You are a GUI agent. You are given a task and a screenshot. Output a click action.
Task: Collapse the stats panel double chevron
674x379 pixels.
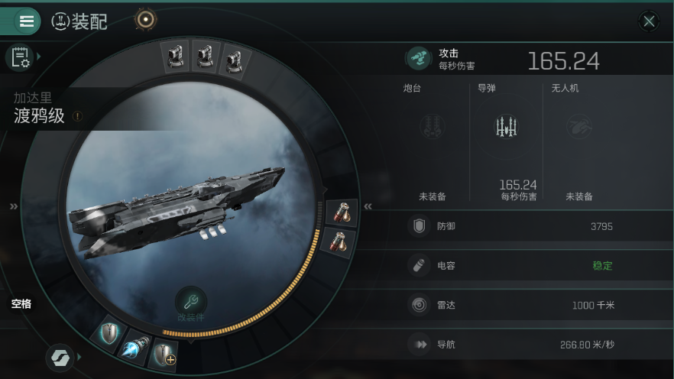368,206
